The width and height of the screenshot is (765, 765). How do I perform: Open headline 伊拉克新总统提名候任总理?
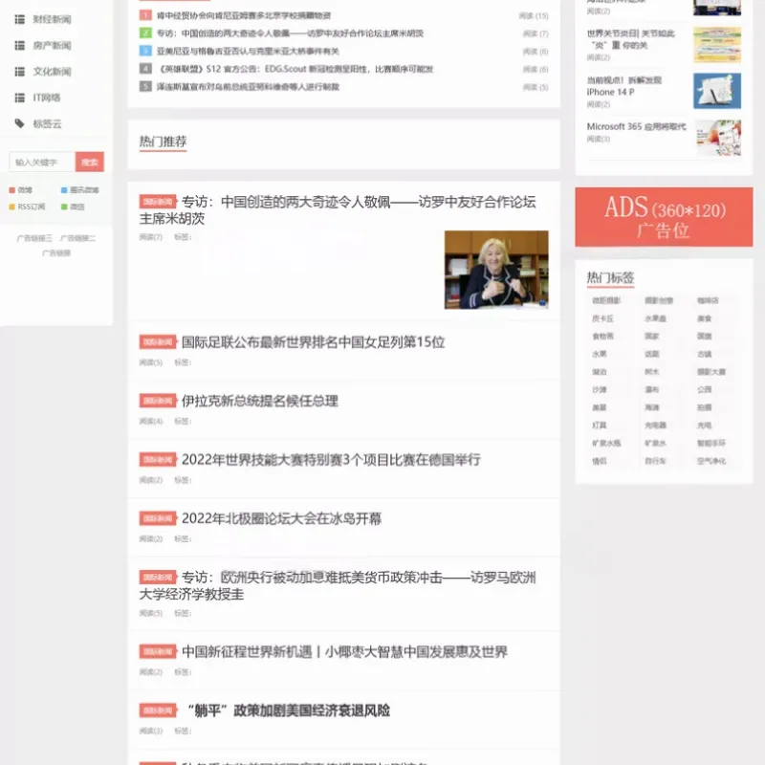pyautogui.click(x=259, y=401)
